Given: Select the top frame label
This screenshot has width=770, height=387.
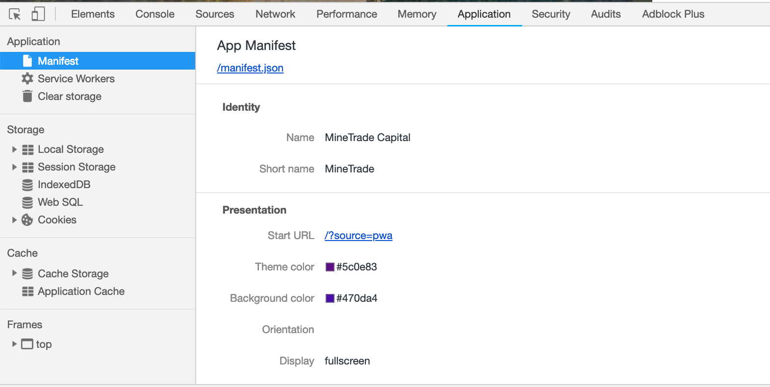Looking at the screenshot, I should click(44, 344).
